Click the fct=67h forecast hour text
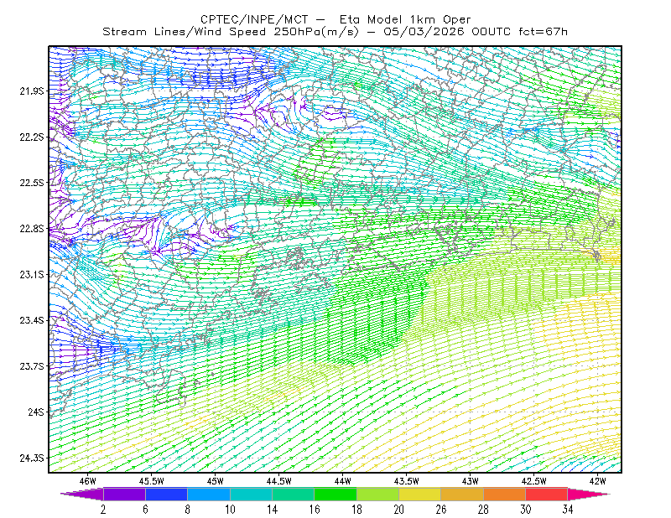671x518 pixels. pyautogui.click(x=543, y=32)
